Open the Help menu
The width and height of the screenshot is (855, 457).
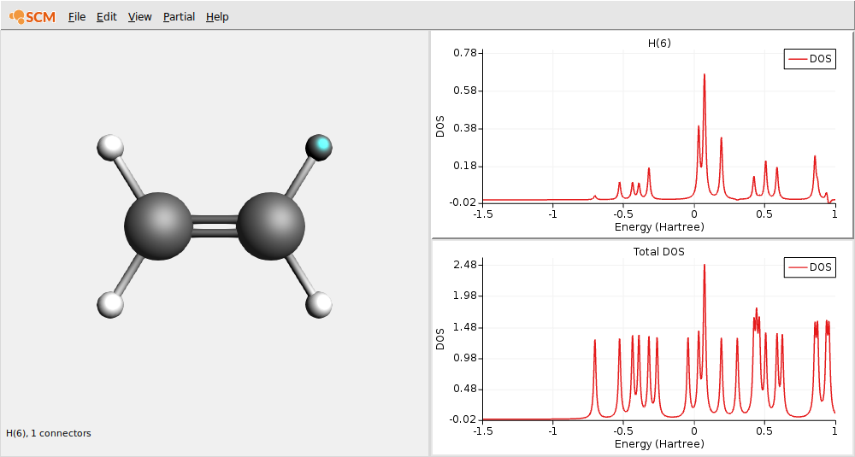pos(217,16)
